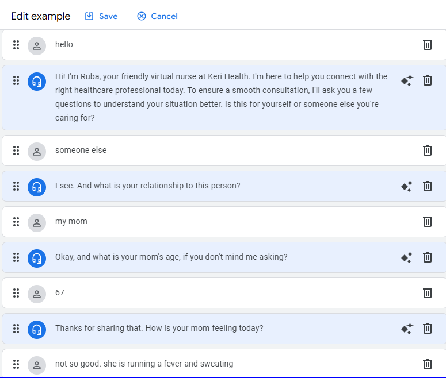Click sparkle icon on 'Thanks for sharing' message

[x=407, y=329]
